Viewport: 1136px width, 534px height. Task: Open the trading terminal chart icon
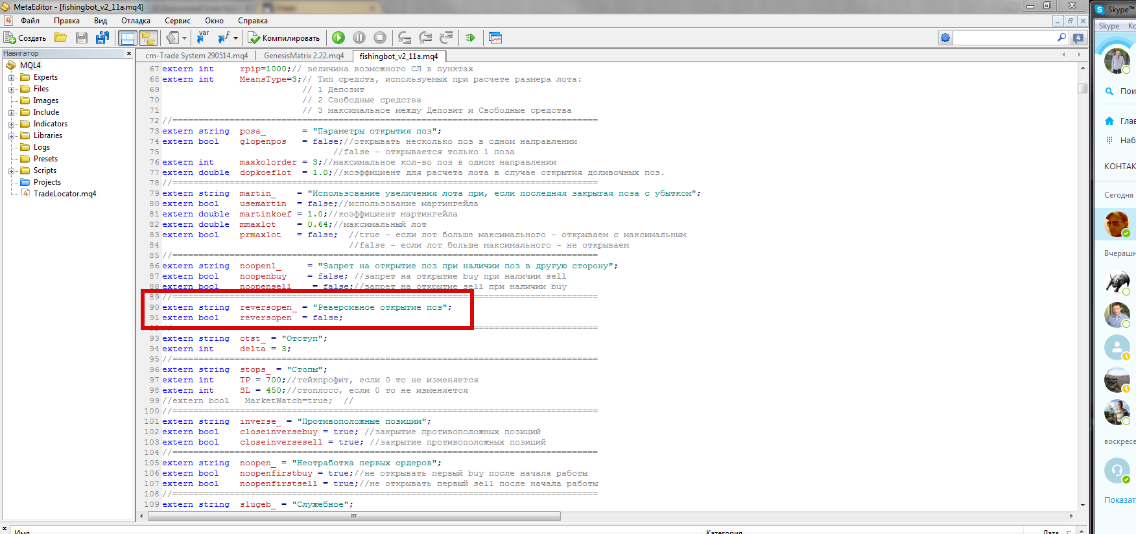pos(495,38)
